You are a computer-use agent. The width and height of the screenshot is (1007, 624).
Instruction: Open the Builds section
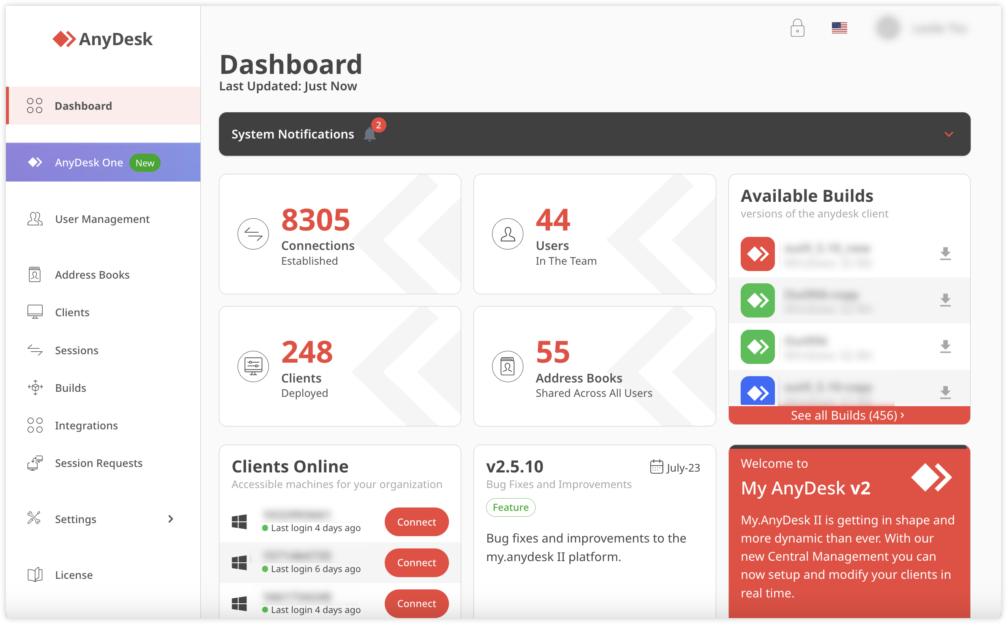tap(70, 388)
